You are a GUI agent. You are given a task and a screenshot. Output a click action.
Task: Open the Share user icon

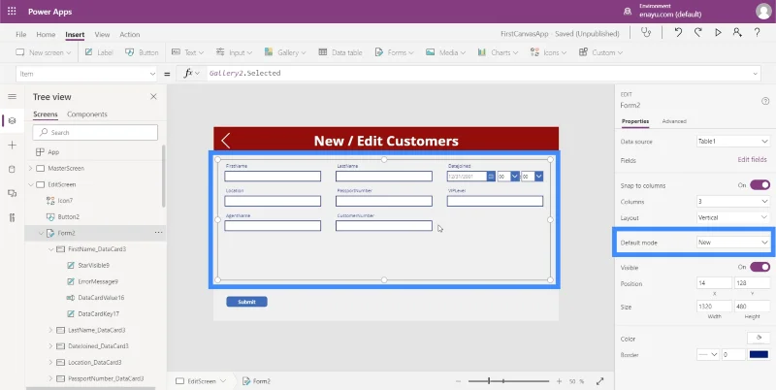tap(737, 33)
